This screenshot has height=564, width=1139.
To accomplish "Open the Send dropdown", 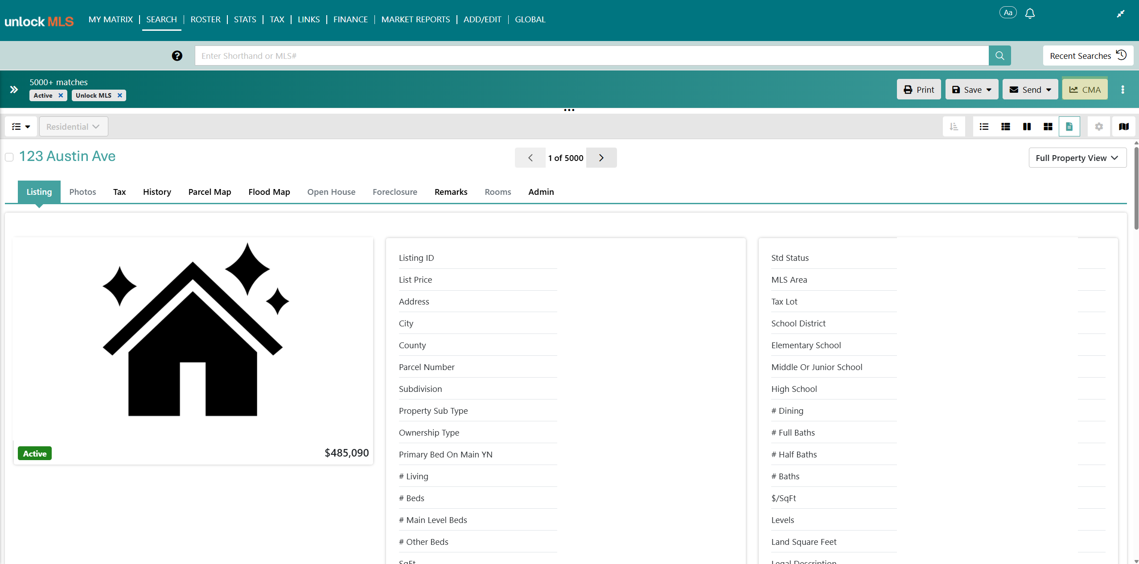I will pyautogui.click(x=1030, y=90).
